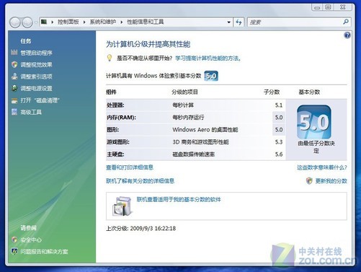Viewport: 361px width, 272px height.
Task: Select 控制面板 in the breadcrumb
Action: tap(68, 22)
